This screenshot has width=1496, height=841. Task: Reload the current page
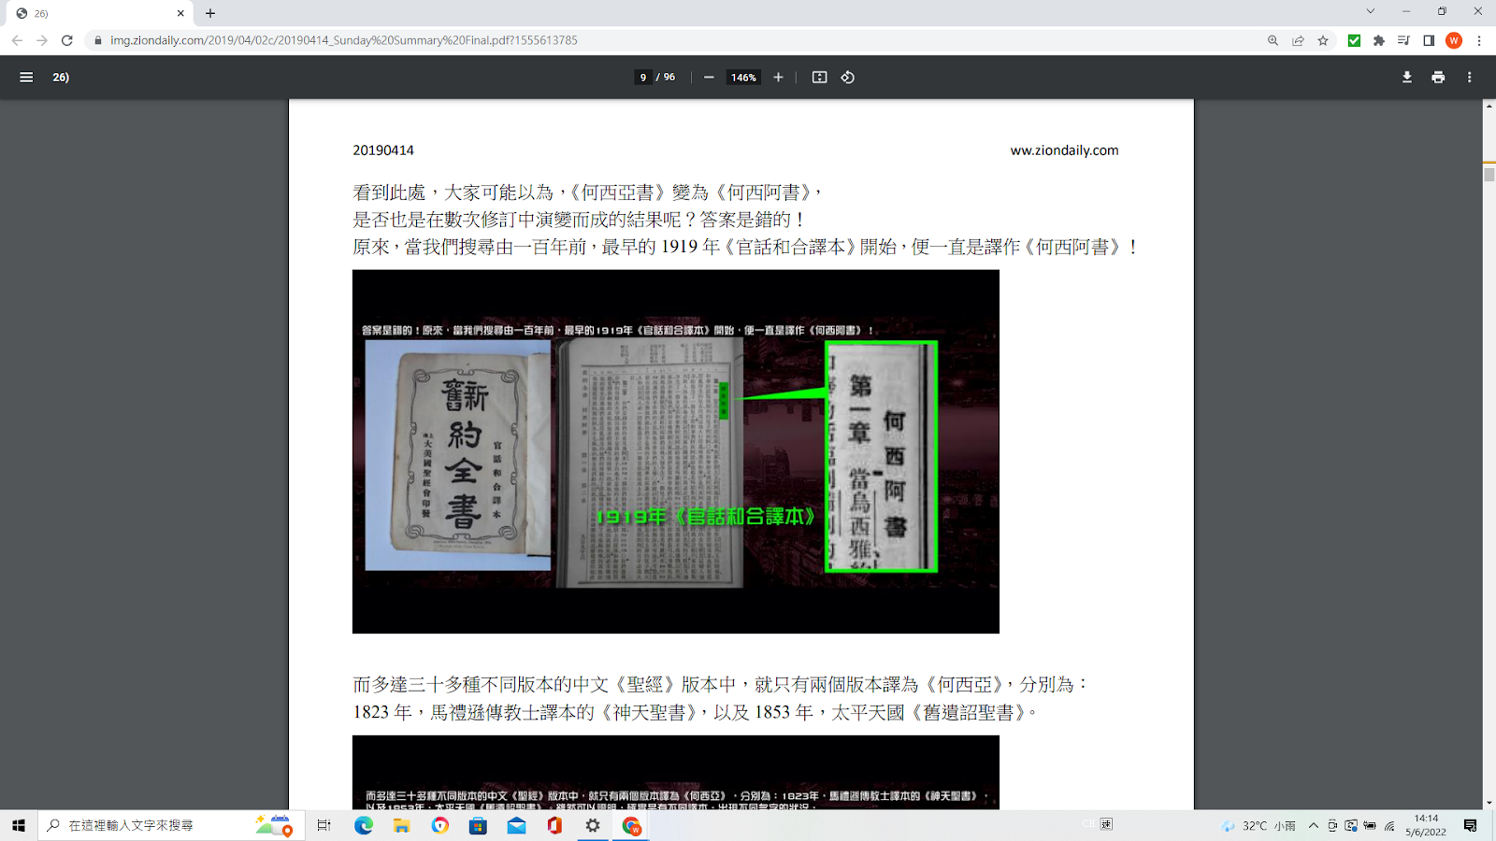click(x=67, y=40)
